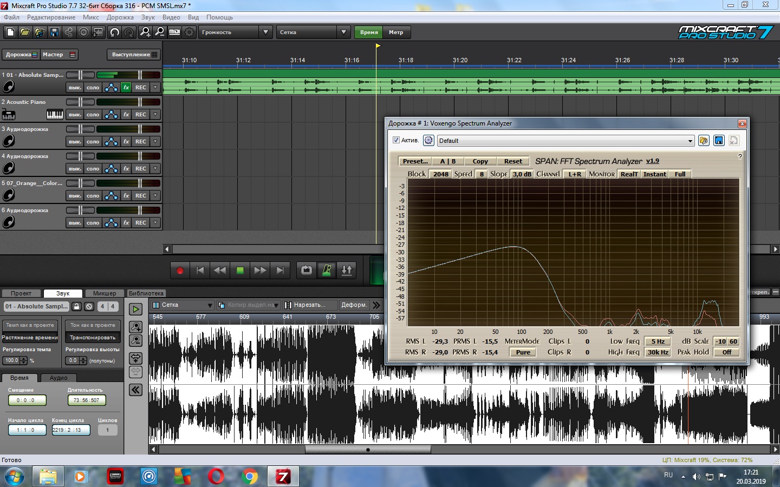This screenshot has width=780, height=487.
Task: Toggle Instant mode in SPAN
Action: coord(654,174)
